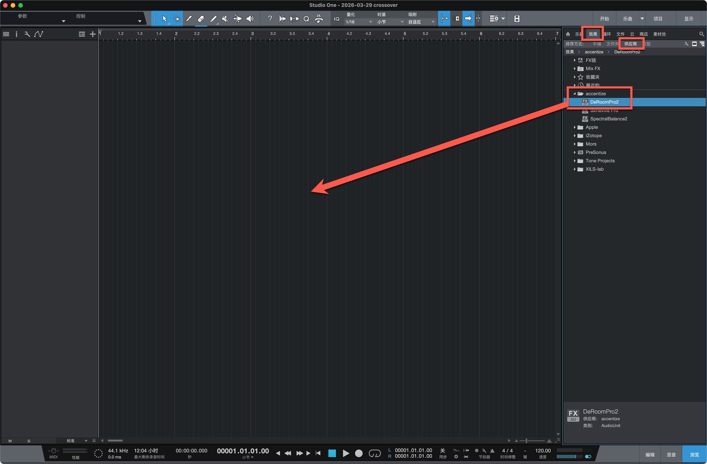Select the Mute tool

click(225, 19)
